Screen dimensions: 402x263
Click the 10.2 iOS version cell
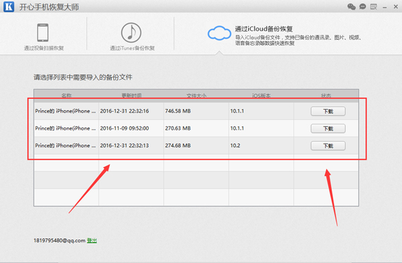(235, 145)
